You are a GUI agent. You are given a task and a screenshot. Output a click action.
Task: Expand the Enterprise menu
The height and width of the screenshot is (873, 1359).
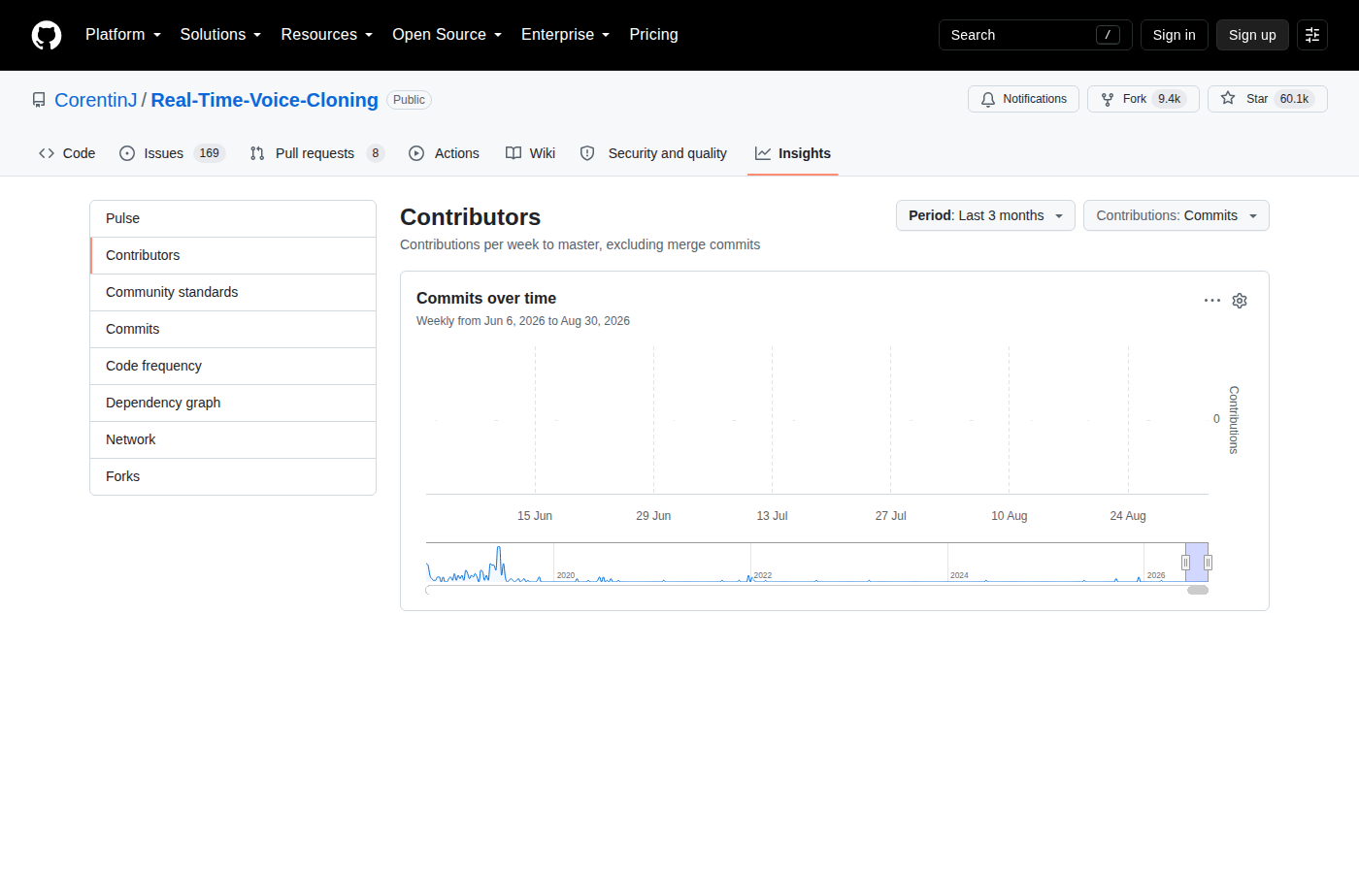point(566,35)
